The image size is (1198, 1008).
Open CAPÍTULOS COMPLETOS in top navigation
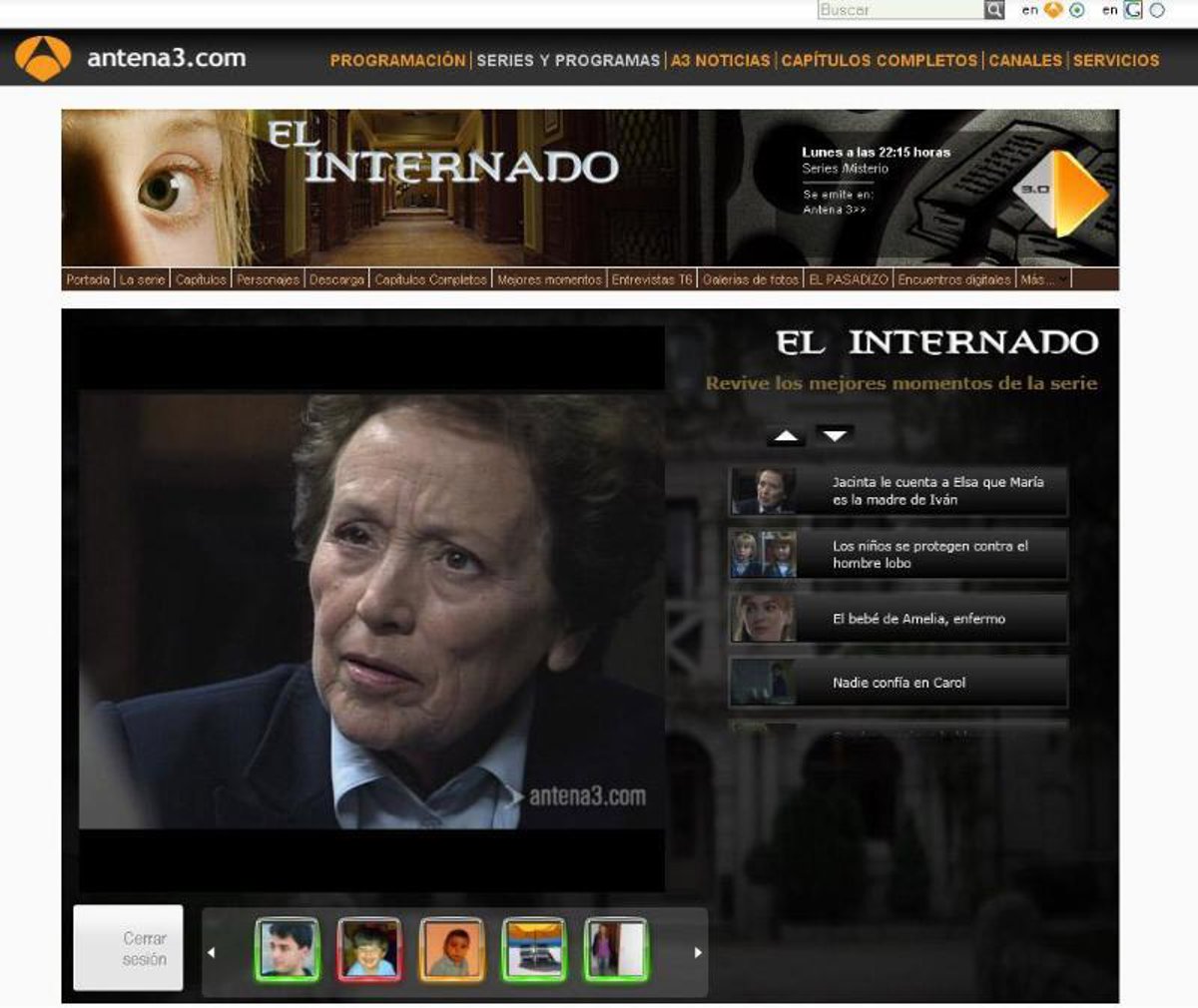click(879, 60)
